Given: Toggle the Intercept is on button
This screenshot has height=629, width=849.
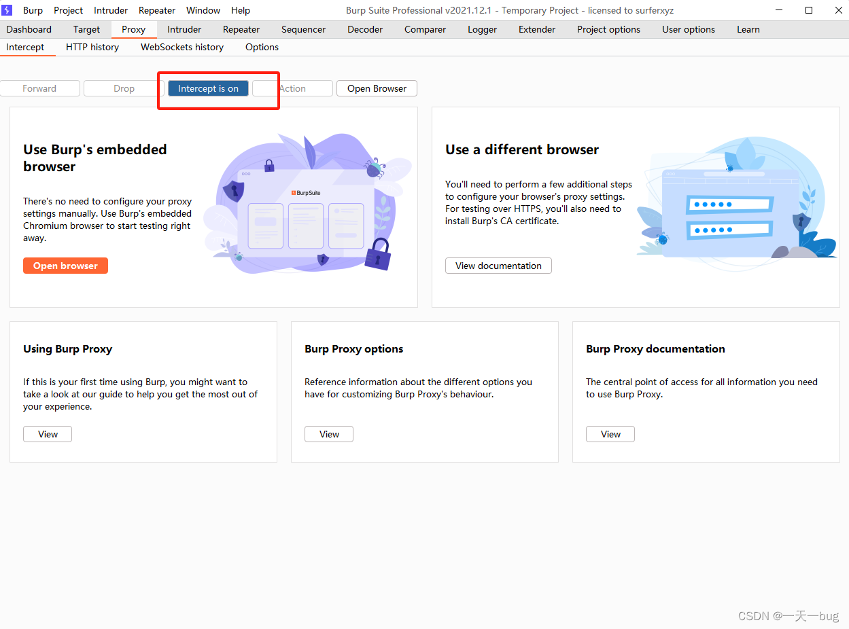Looking at the screenshot, I should pos(209,88).
